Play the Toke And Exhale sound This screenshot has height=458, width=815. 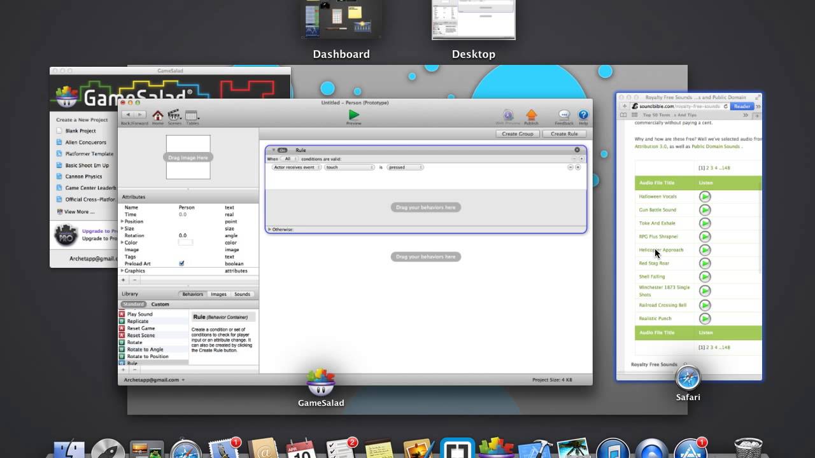coord(705,223)
